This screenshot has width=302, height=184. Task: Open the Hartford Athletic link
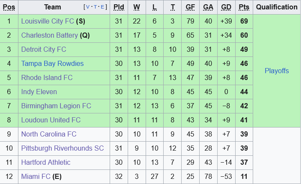point(46,162)
